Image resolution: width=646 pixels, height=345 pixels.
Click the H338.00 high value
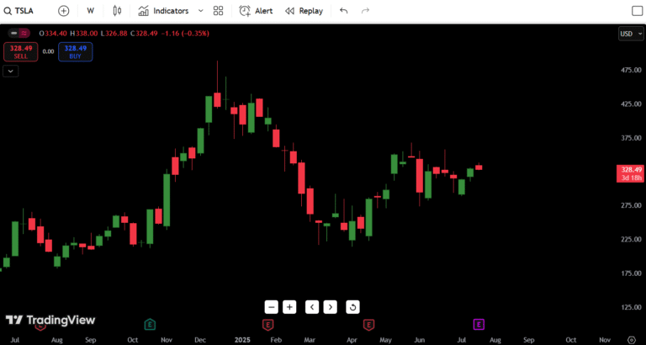pos(83,34)
